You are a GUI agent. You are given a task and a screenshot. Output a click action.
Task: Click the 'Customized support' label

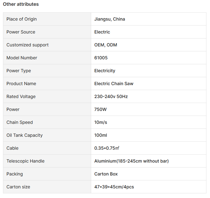[x=27, y=45]
